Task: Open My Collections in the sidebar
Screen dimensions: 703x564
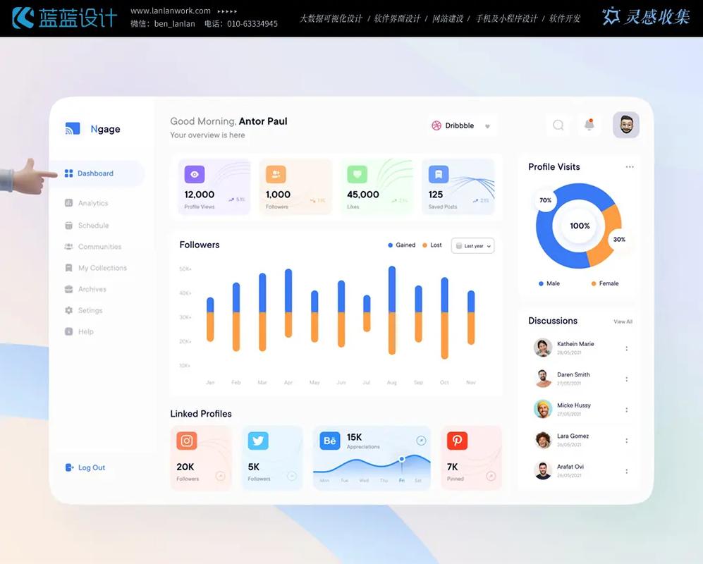Action: [x=95, y=268]
